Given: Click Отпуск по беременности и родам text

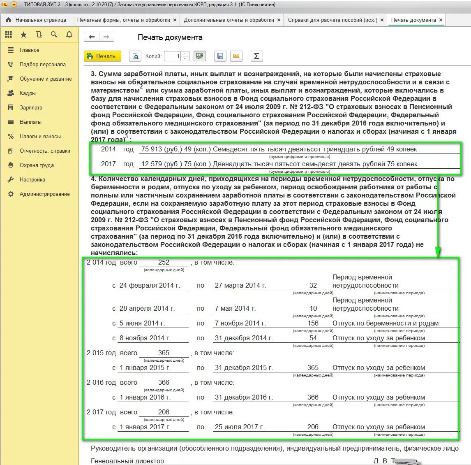Looking at the screenshot, I should point(386,323).
